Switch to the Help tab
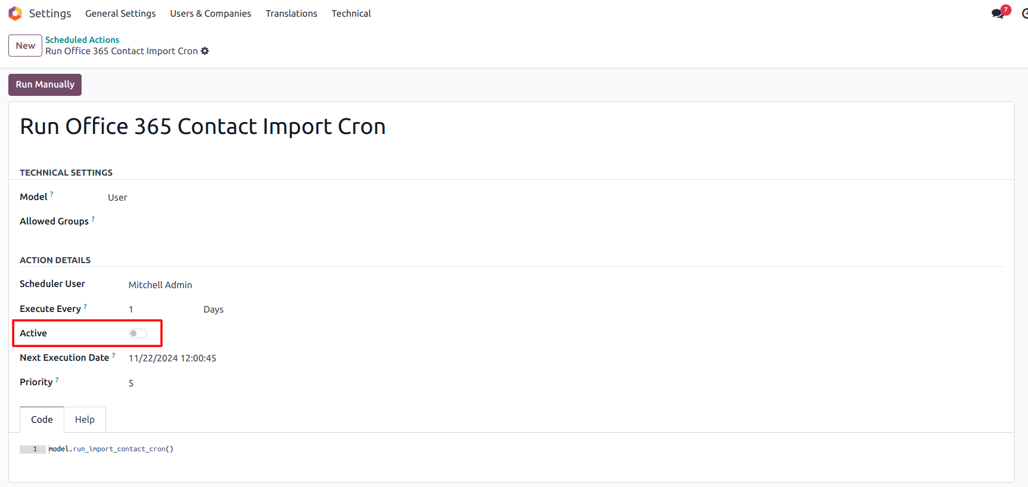This screenshot has height=487, width=1028. 85,420
